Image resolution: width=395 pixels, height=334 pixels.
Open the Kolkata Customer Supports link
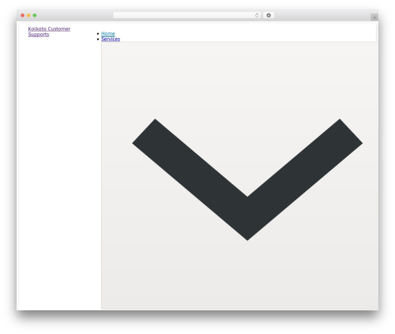[49, 32]
